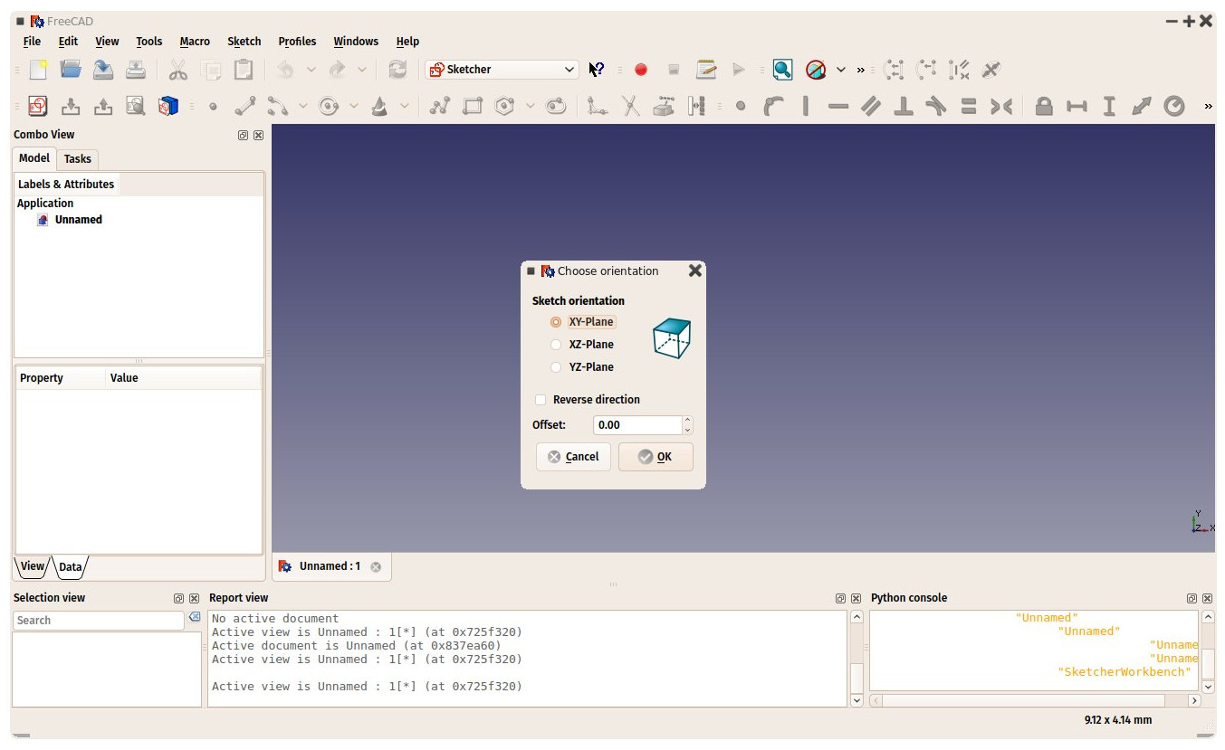Image resolution: width=1225 pixels, height=750 pixels.
Task: Close the Unnamed : 1 document tab
Action: pyautogui.click(x=376, y=567)
